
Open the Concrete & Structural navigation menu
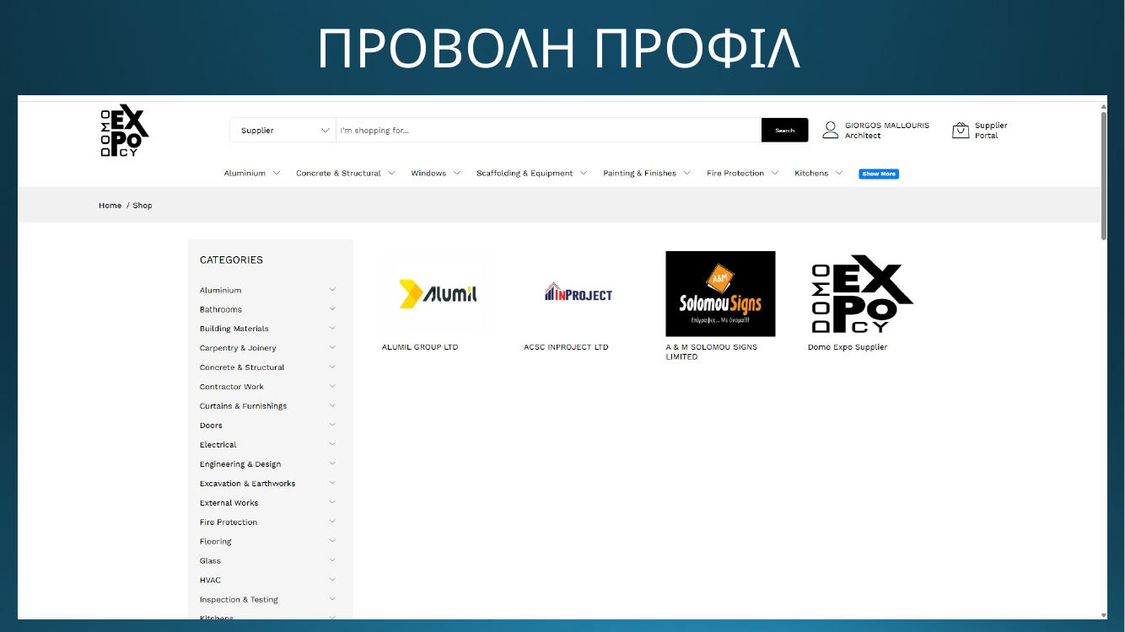click(x=346, y=173)
